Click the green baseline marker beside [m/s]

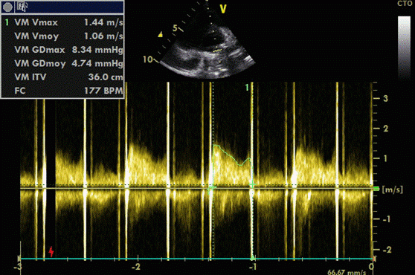coord(376,189)
